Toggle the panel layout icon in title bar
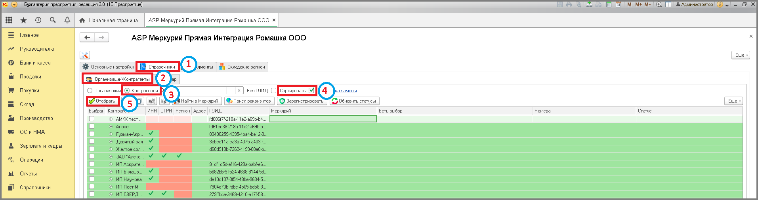The width and height of the screenshot is (758, 200). coord(668,4)
